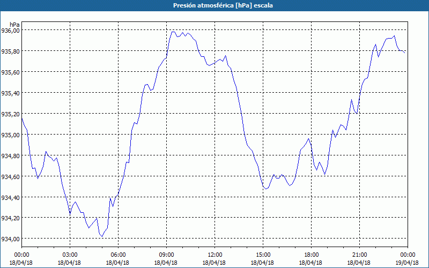429x268 pixels.
Task: Click the 18:00 time axis label
Action: (312, 255)
